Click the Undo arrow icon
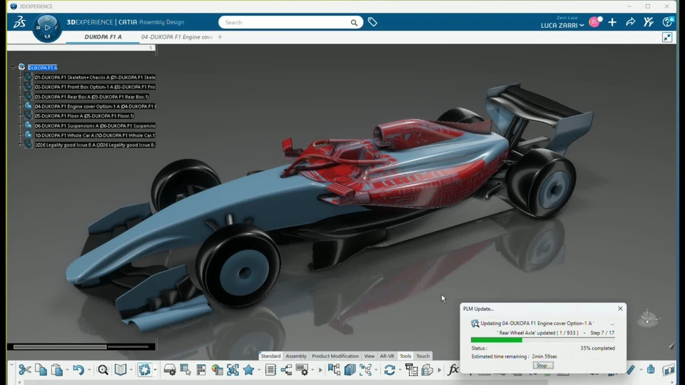The image size is (685, 385). pyautogui.click(x=78, y=370)
